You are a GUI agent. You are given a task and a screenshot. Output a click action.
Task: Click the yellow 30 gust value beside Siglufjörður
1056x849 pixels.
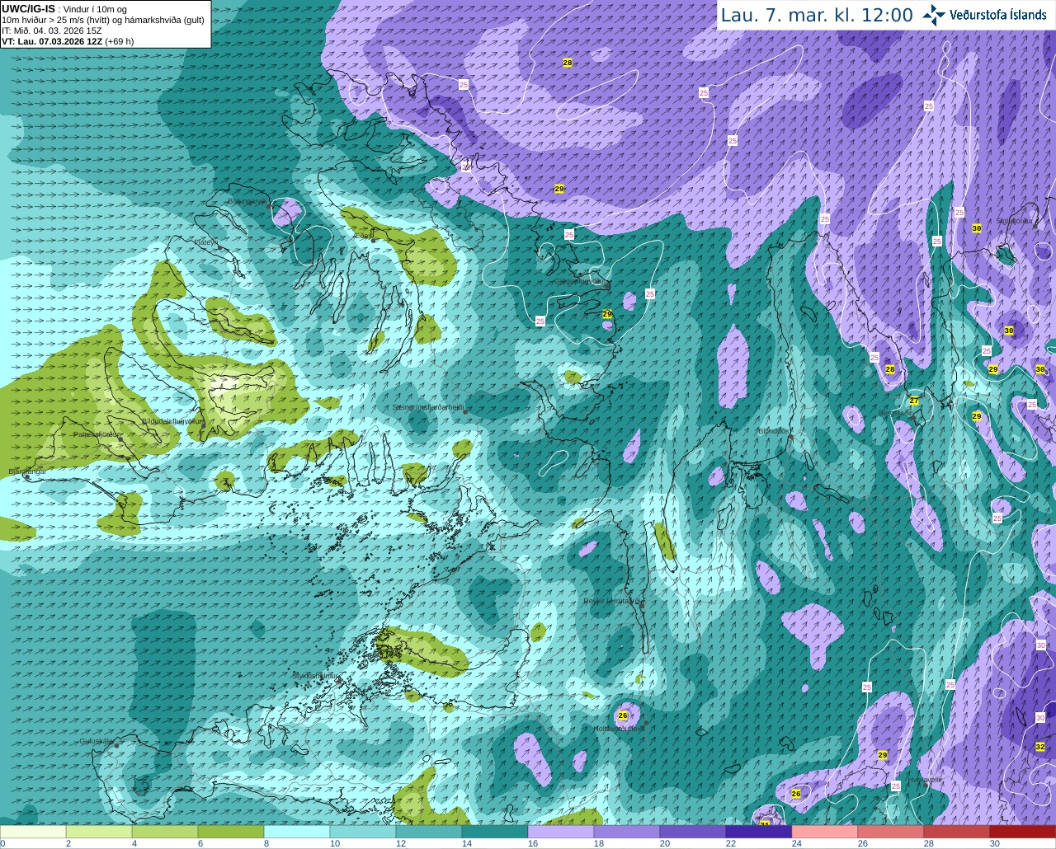pos(977,228)
